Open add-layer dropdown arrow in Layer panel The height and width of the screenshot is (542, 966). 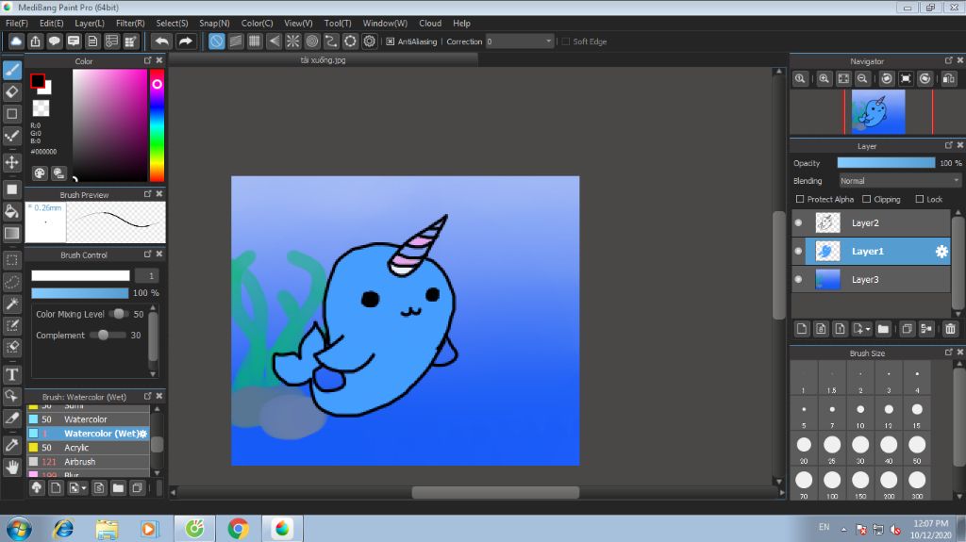868,330
